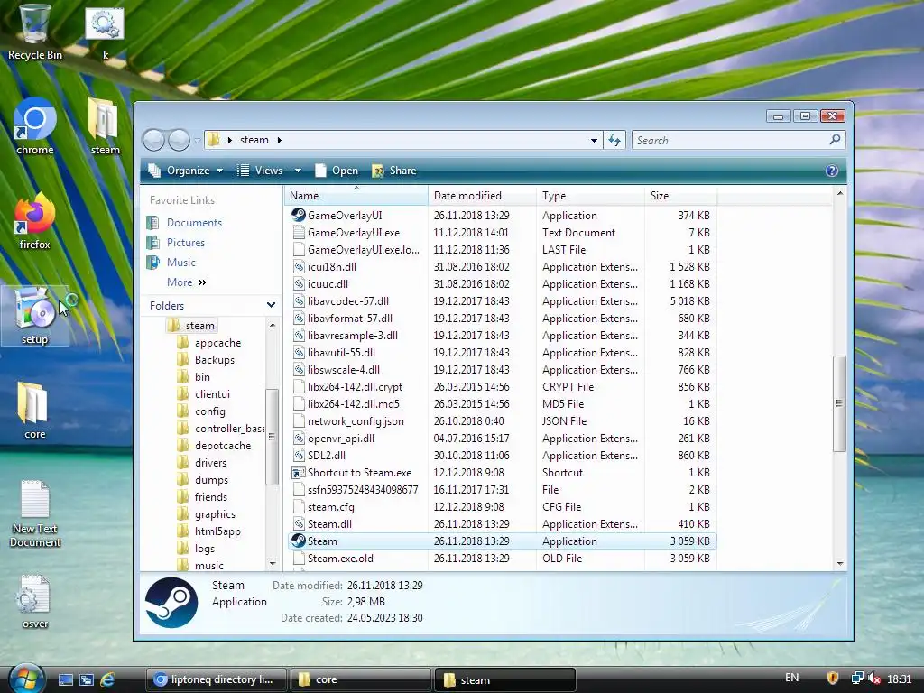Launch the chrome desktop shortcut
924x693 pixels.
click(x=35, y=126)
